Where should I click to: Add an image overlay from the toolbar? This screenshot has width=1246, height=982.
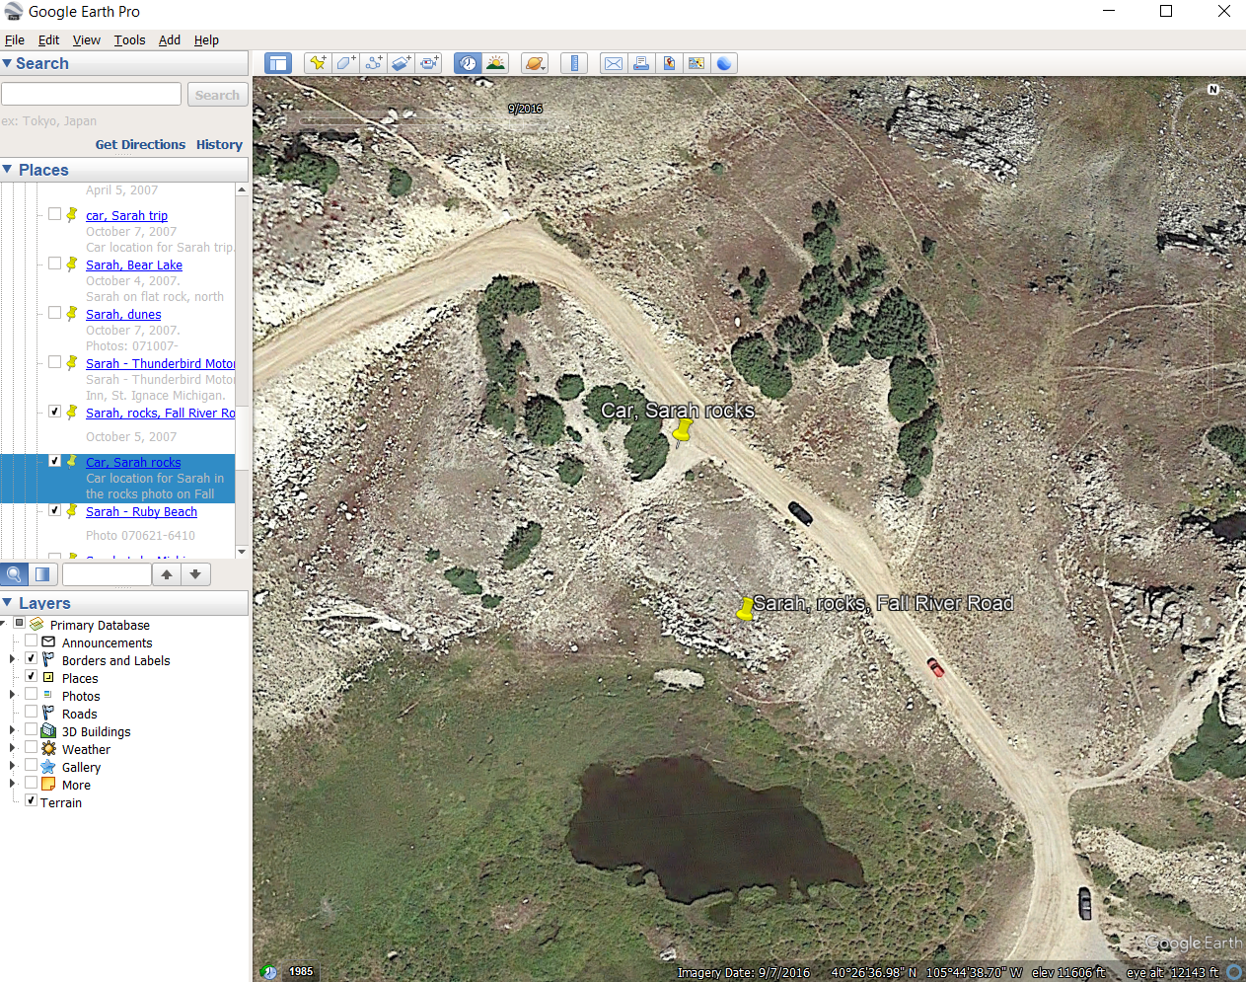401,63
